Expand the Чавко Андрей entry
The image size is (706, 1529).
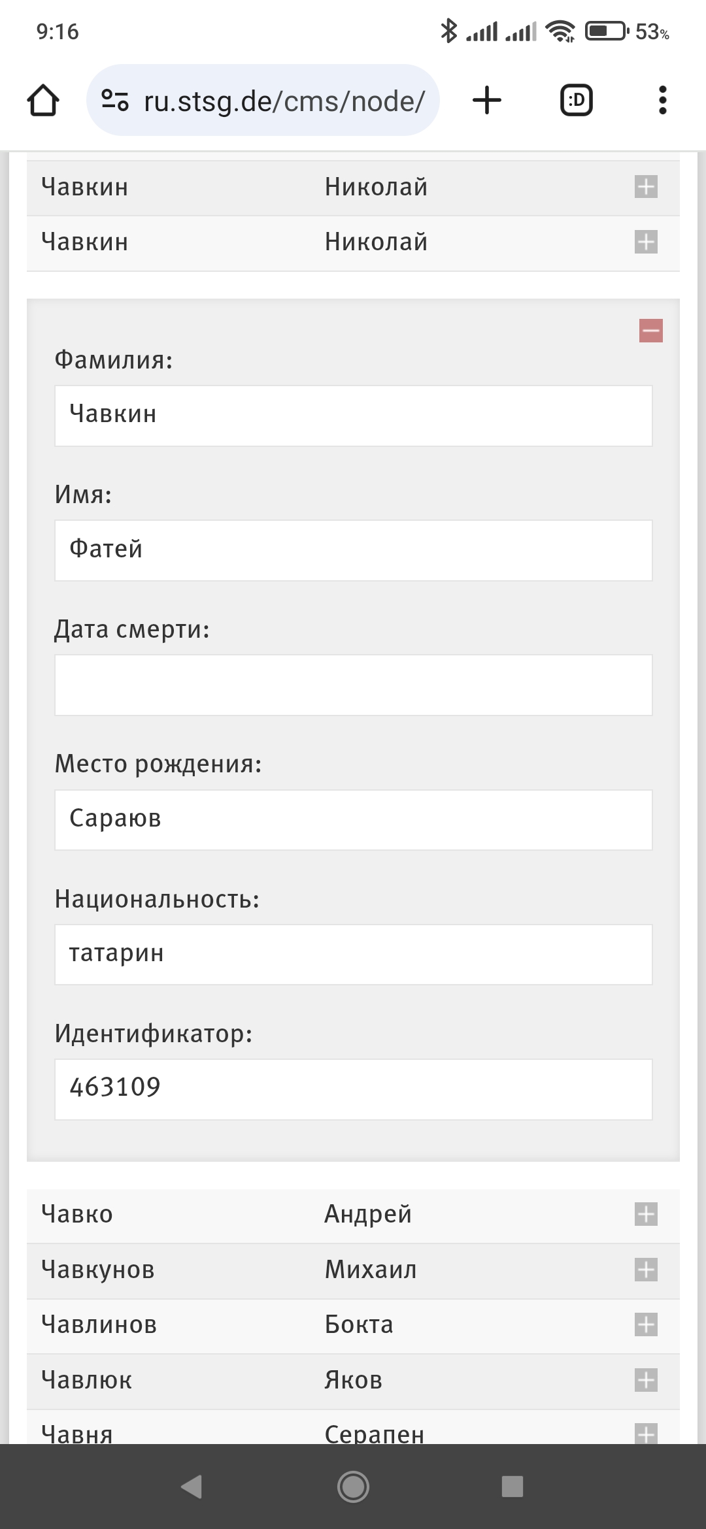[646, 1215]
